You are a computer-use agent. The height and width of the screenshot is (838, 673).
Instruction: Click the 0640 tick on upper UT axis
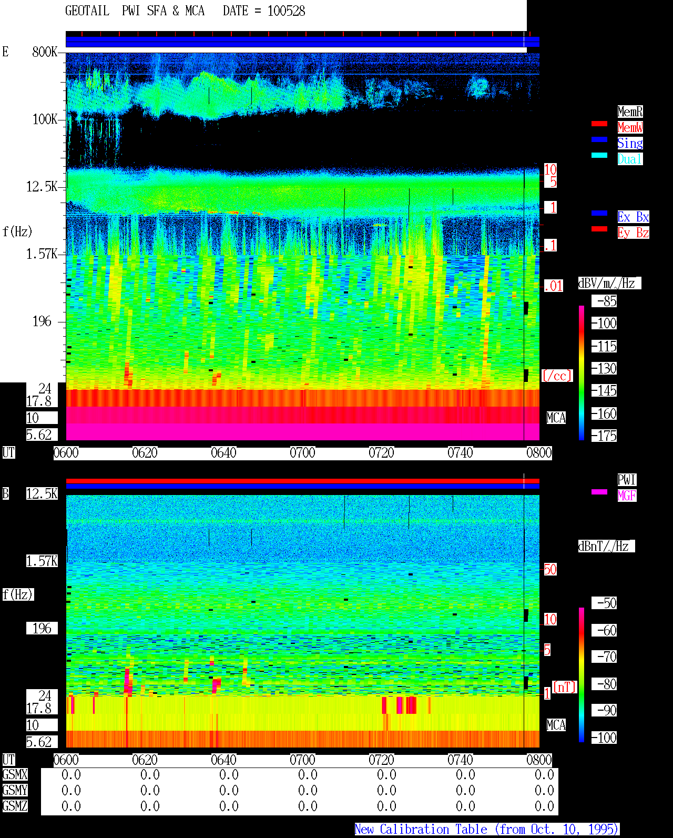(x=223, y=453)
